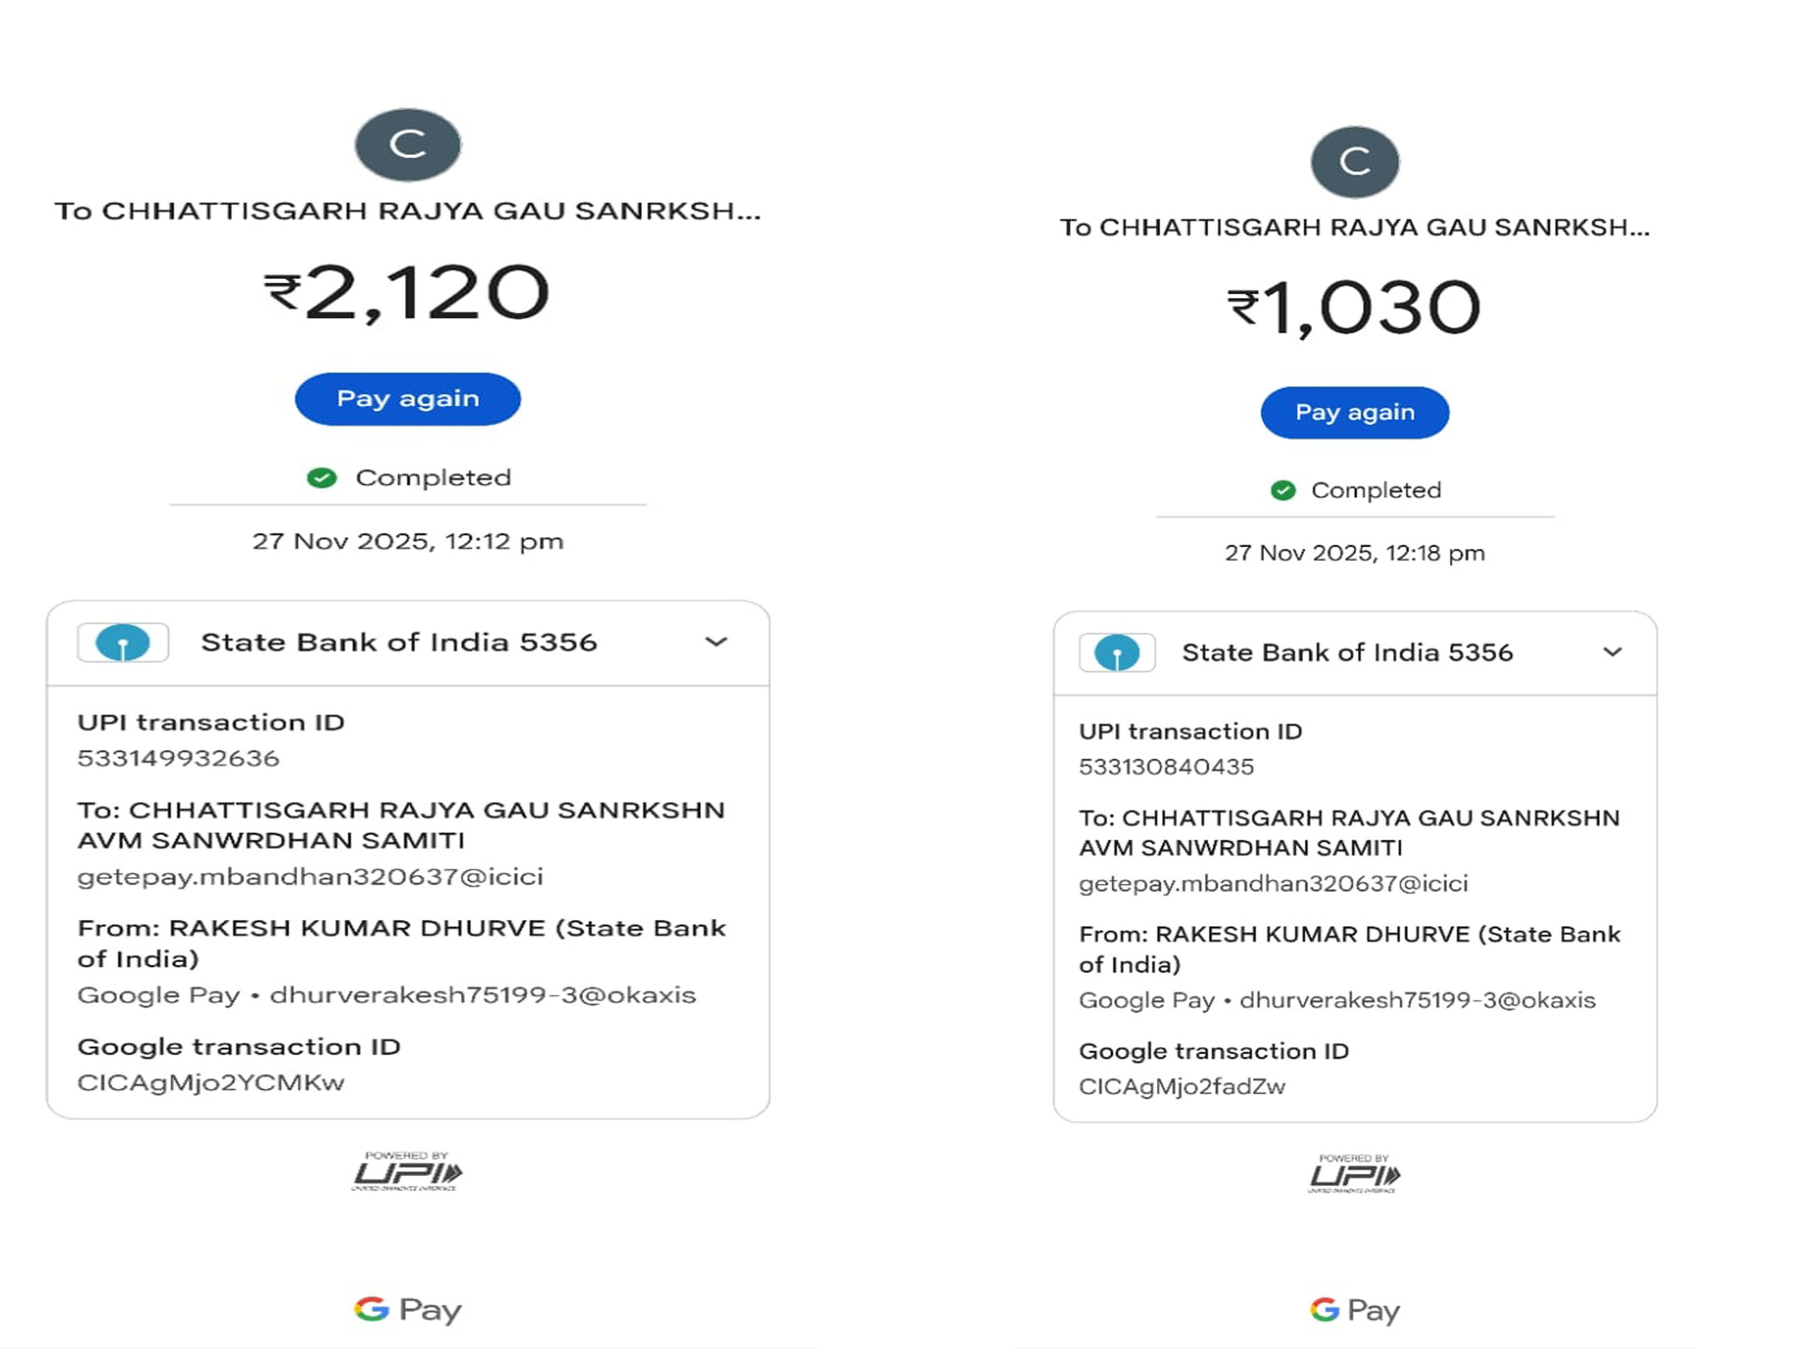Click the recipient avatar on ₹2,120 receipt

[408, 145]
